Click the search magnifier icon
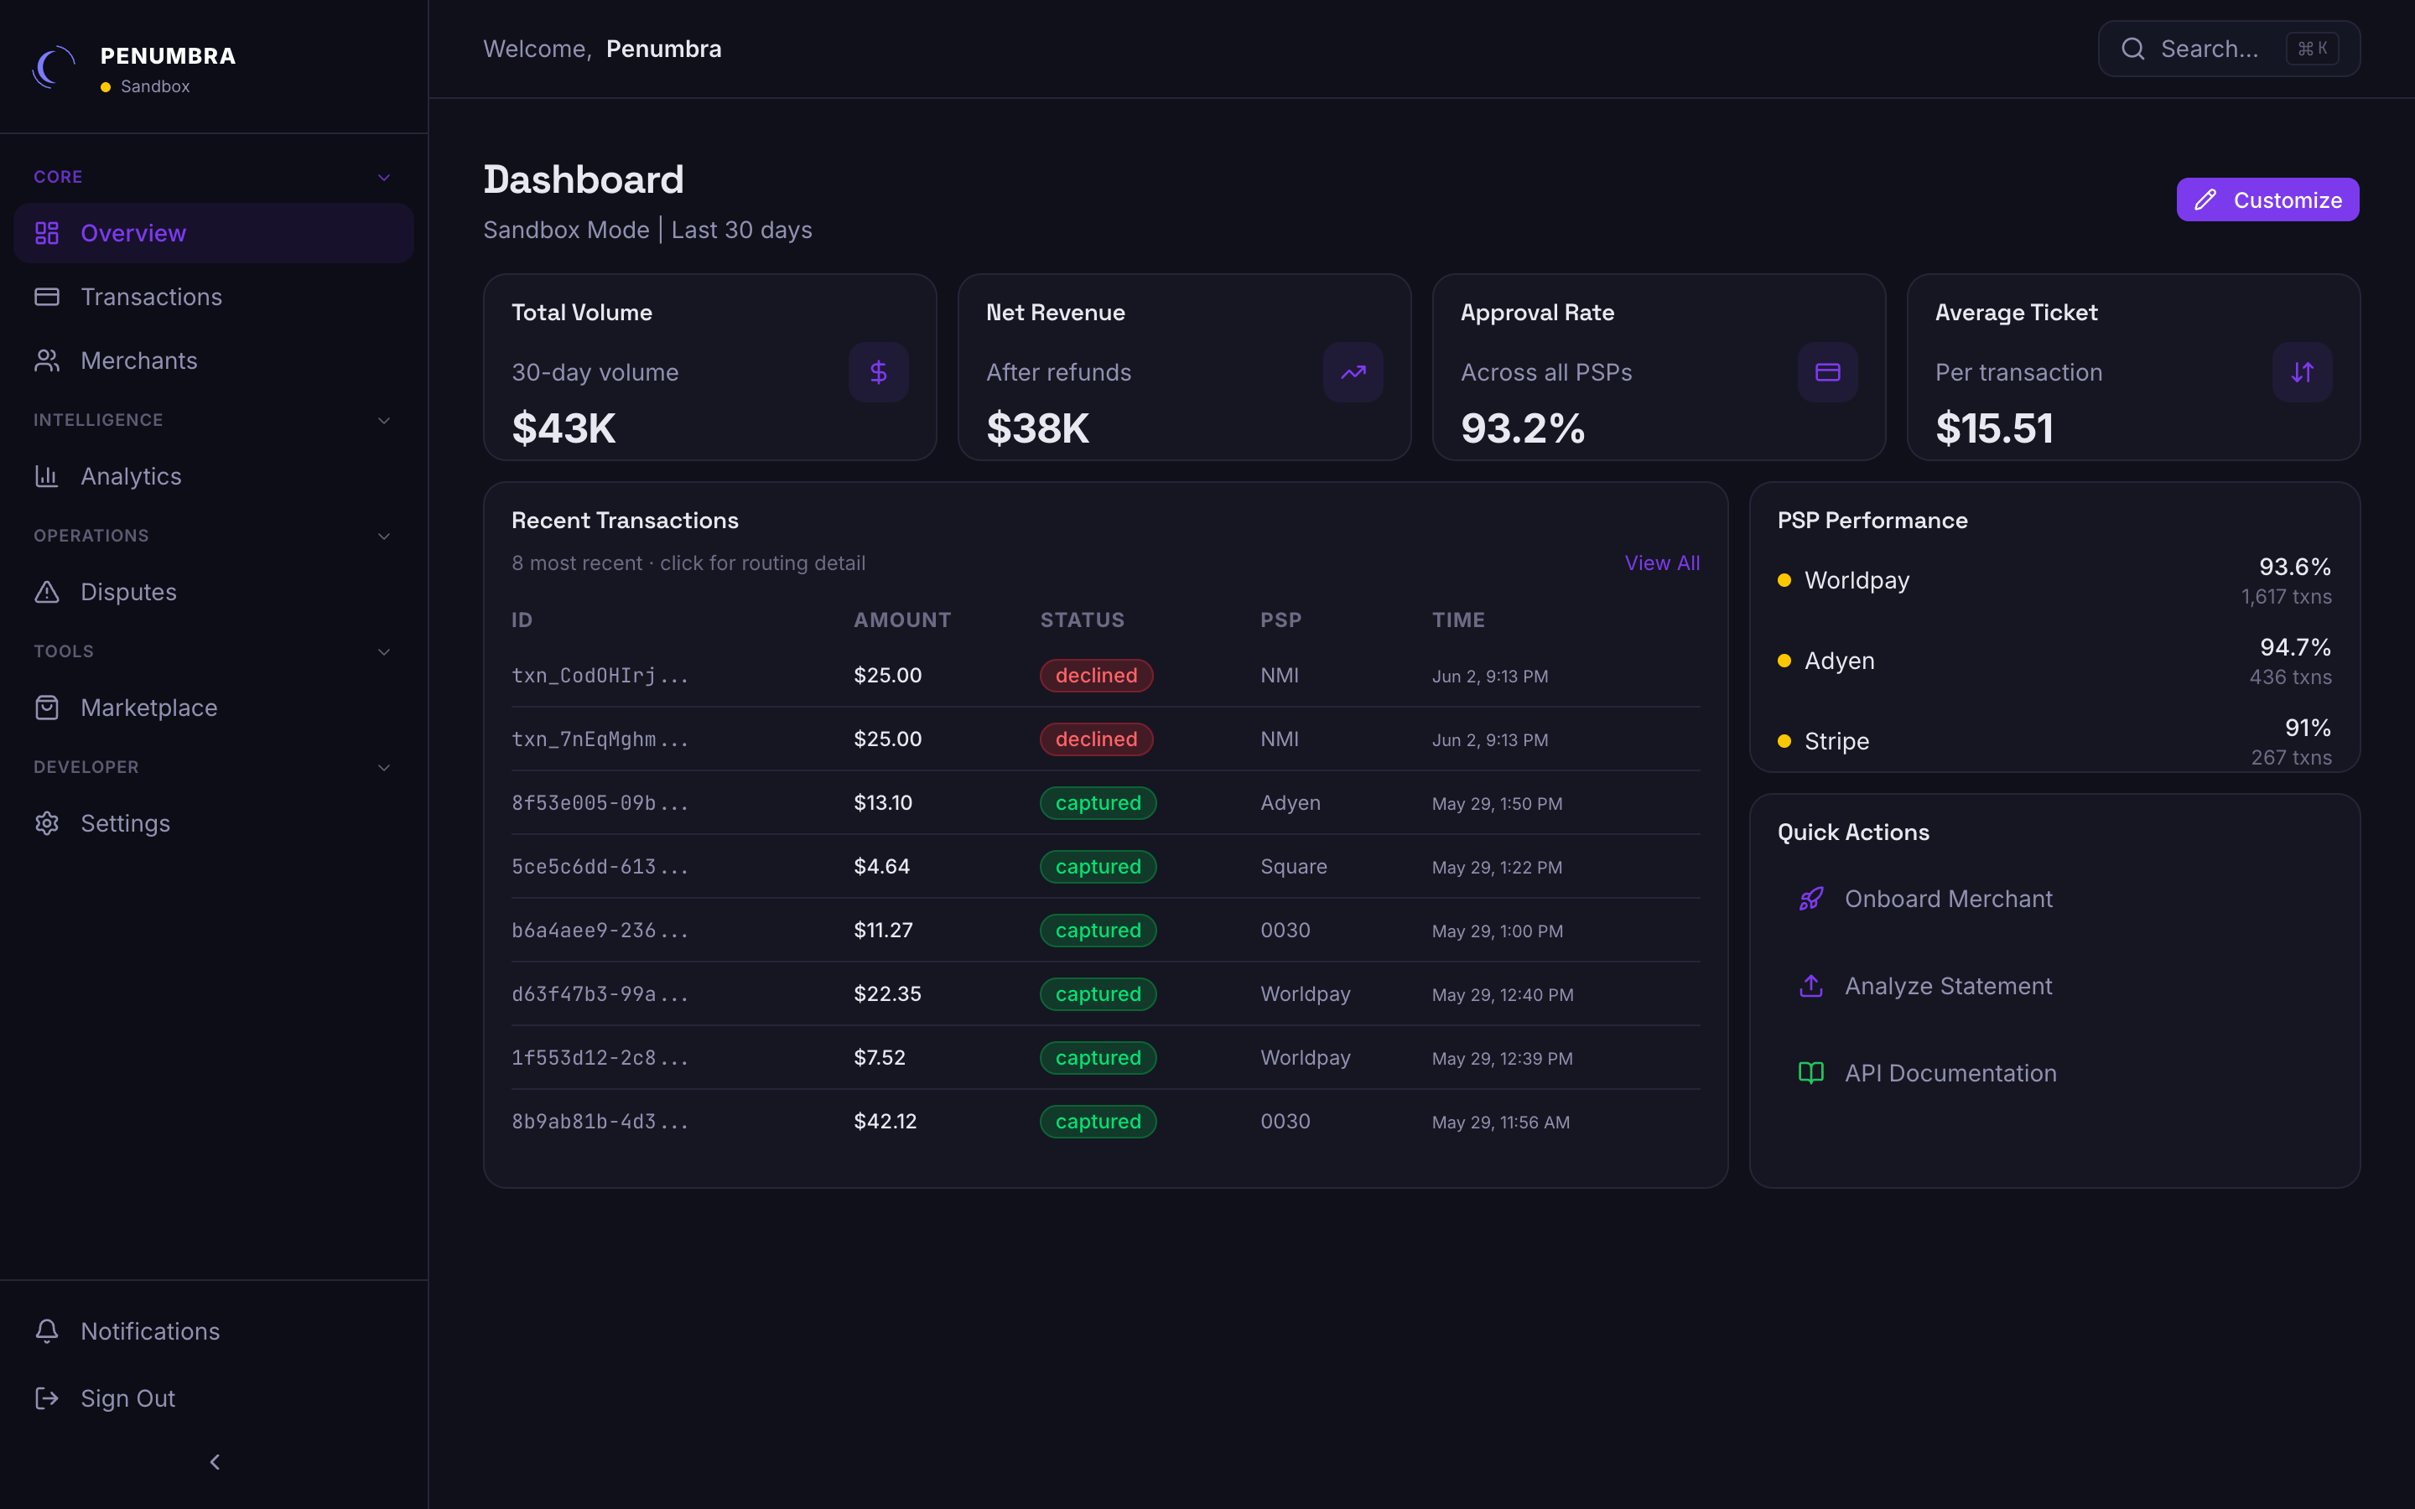 (x=2132, y=49)
